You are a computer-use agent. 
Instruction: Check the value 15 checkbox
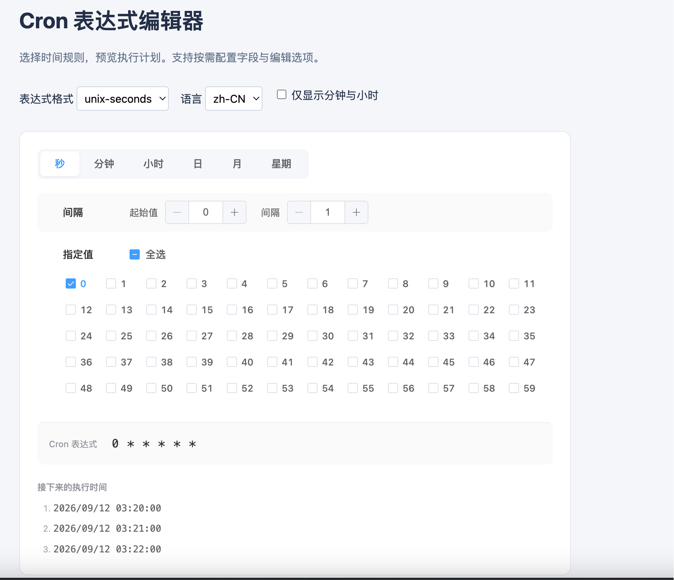pos(192,310)
